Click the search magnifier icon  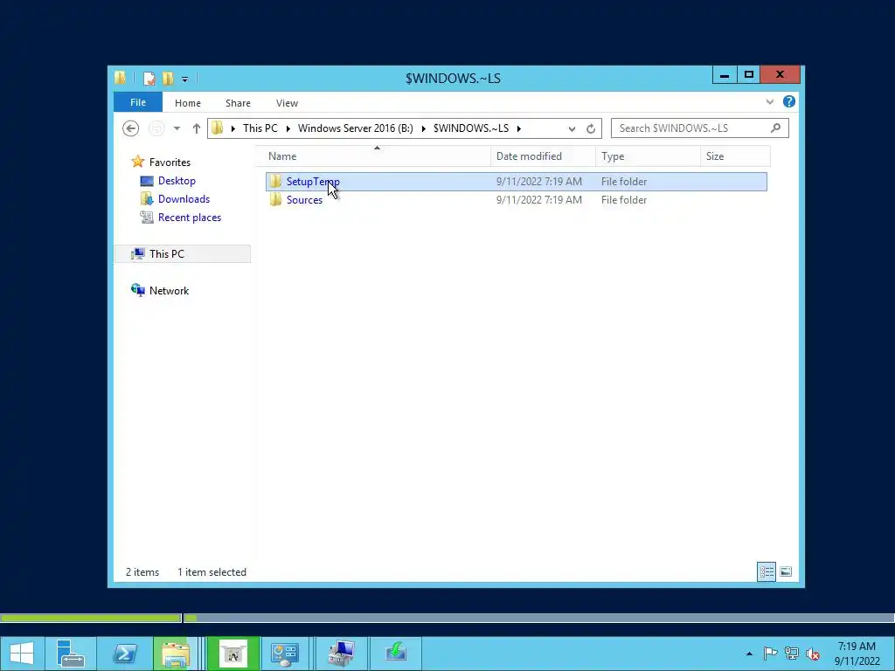[775, 128]
